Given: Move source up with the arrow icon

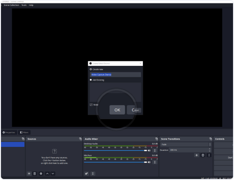Looking at the screenshot, I should click(x=47, y=174).
